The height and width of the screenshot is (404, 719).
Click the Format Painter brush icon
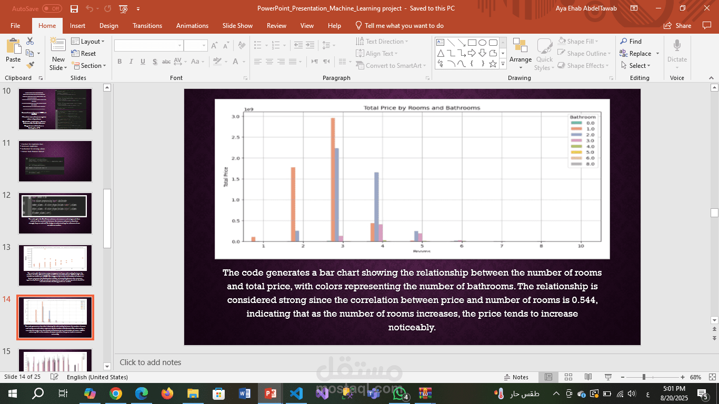[30, 65]
